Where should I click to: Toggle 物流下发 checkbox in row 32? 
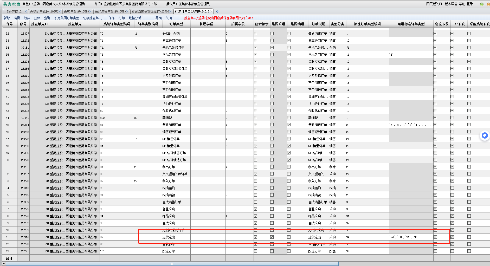[x=435, y=34]
